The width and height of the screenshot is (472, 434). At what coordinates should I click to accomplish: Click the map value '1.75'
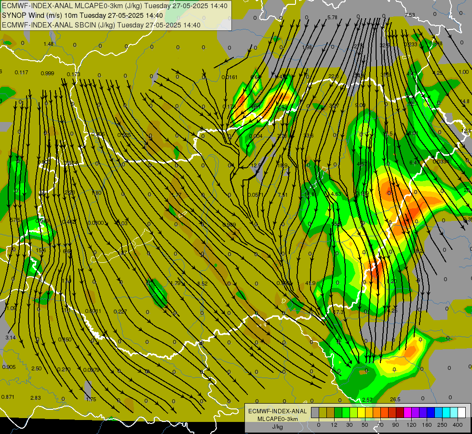(x=91, y=400)
